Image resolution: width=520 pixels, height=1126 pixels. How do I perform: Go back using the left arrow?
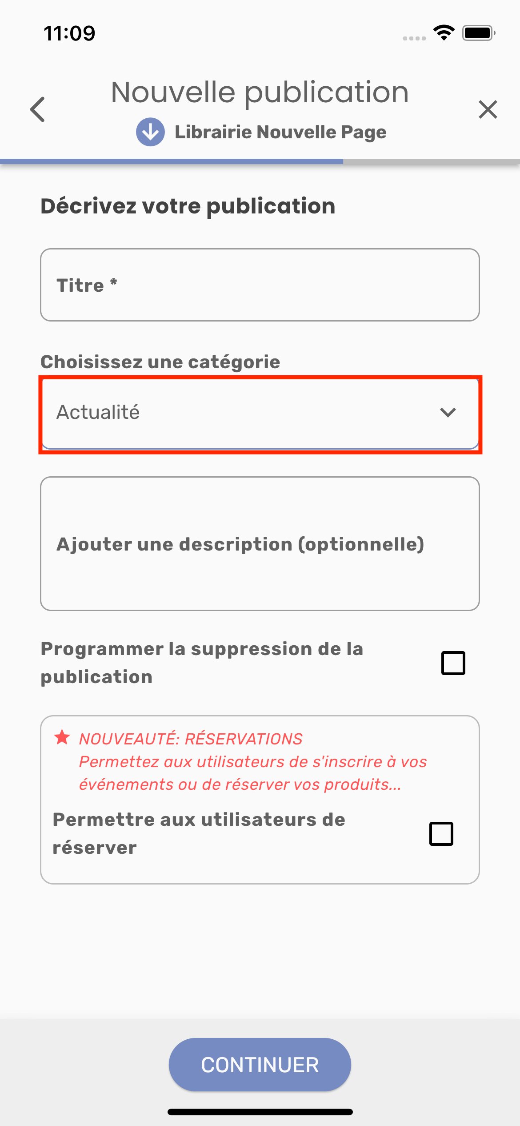pyautogui.click(x=38, y=109)
